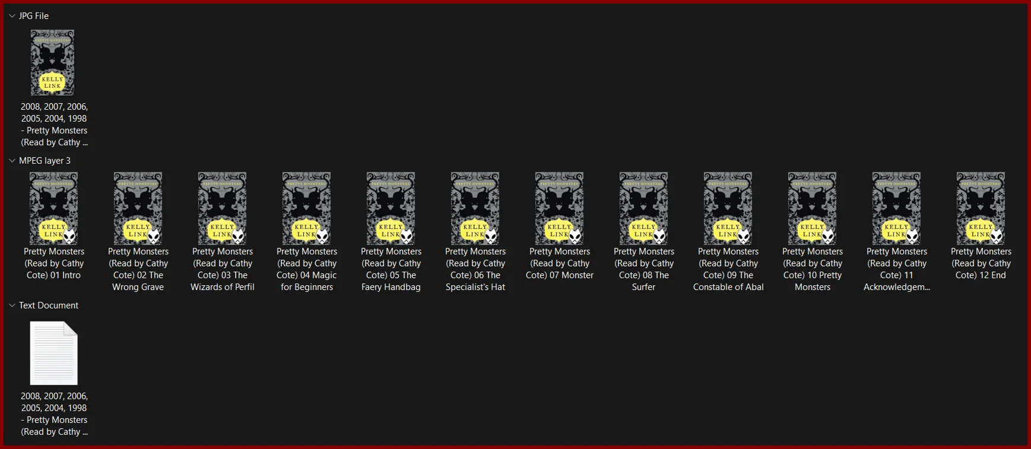
Task: Select the 06 The Specialist's Hat icon
Action: pyautogui.click(x=475, y=208)
